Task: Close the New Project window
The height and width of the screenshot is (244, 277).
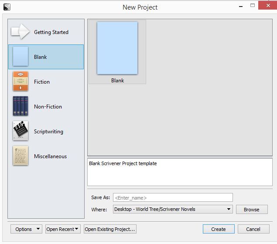Action: pos(268,6)
